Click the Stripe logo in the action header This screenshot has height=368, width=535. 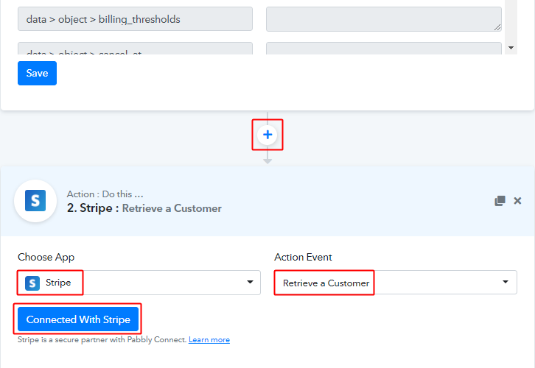35,201
